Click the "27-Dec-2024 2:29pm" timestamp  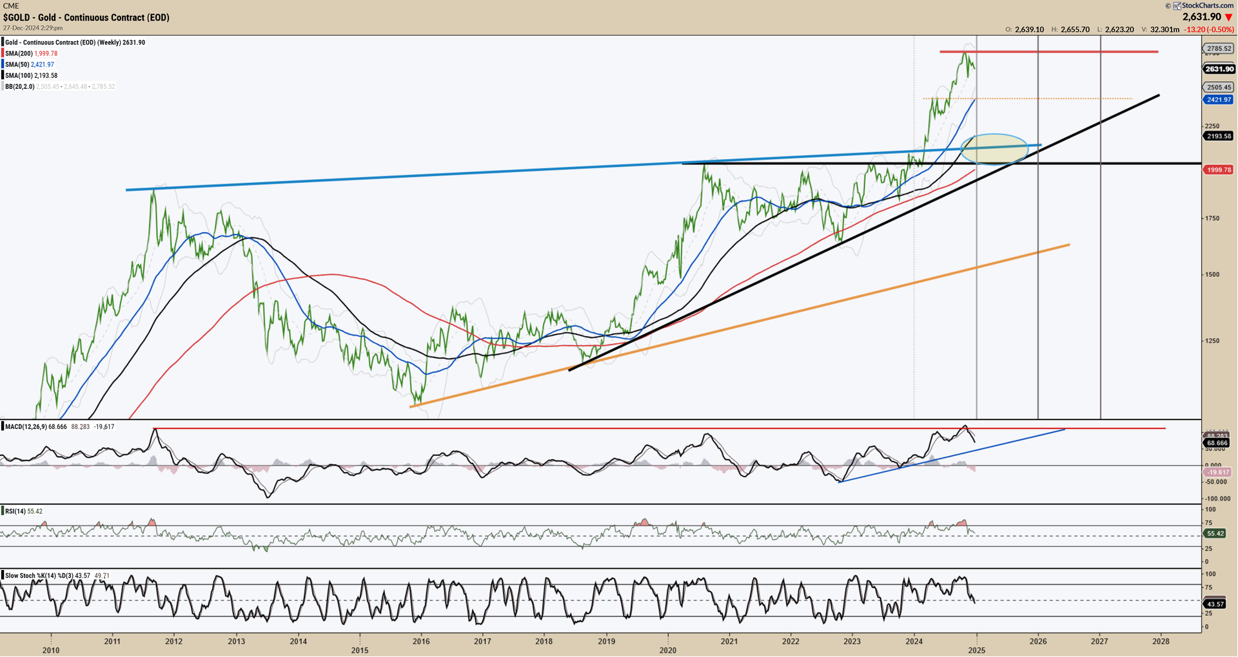coord(33,28)
